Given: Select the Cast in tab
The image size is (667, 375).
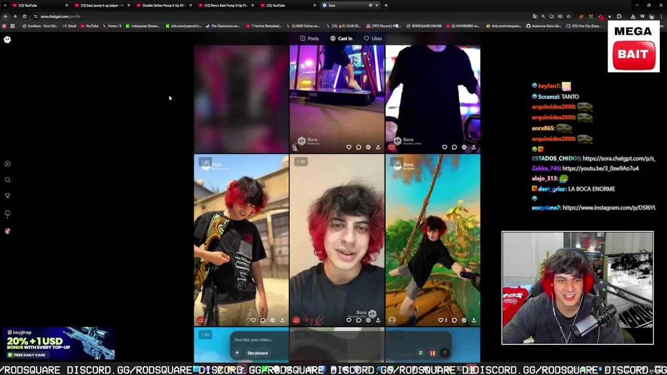Looking at the screenshot, I should pos(341,39).
